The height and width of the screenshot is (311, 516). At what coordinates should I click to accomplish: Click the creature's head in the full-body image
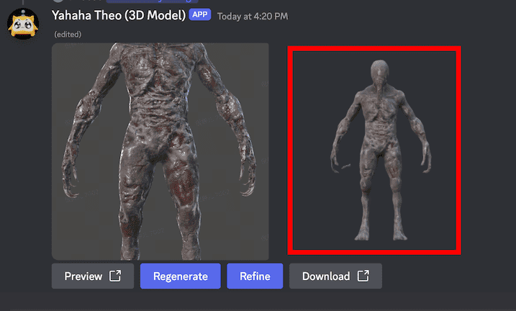pos(381,72)
